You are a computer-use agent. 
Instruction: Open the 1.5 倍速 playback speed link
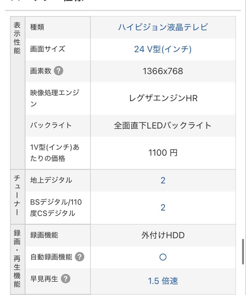[163, 280]
